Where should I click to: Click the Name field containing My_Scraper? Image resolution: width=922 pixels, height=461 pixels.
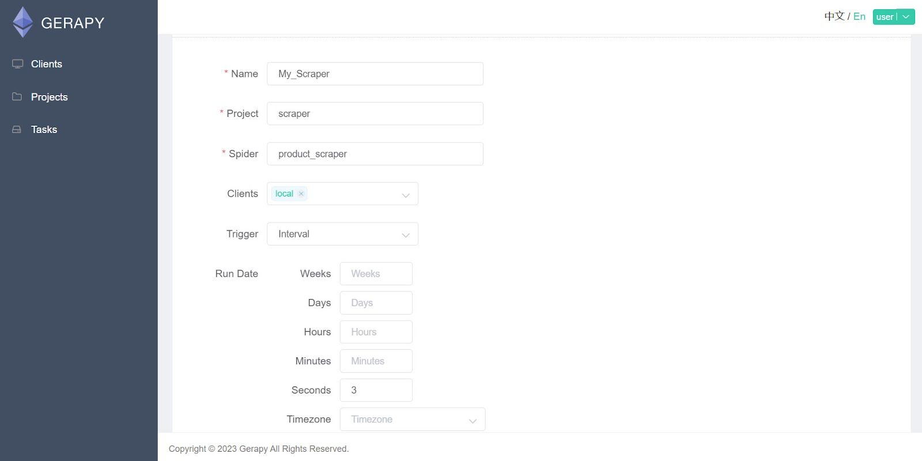point(375,74)
